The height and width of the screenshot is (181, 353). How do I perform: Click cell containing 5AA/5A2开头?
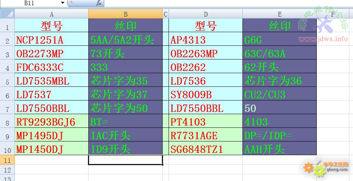[x=126, y=40]
